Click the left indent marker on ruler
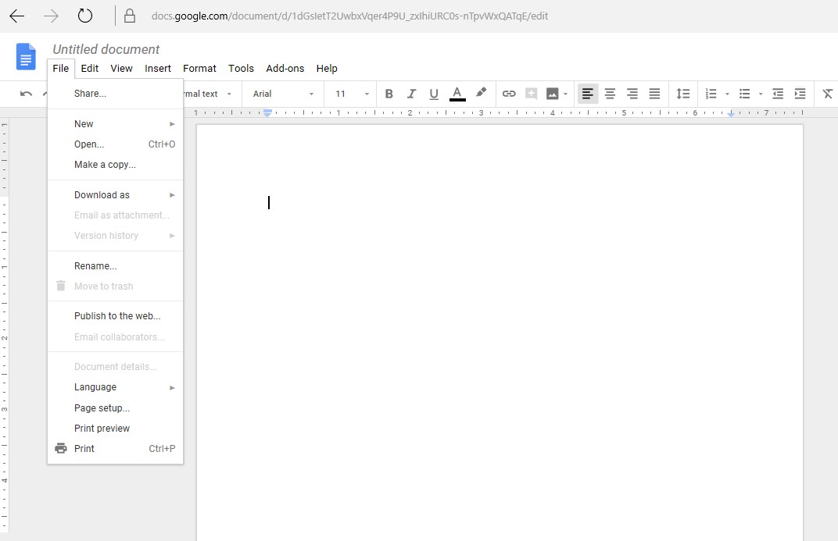The width and height of the screenshot is (838, 541). tap(268, 112)
